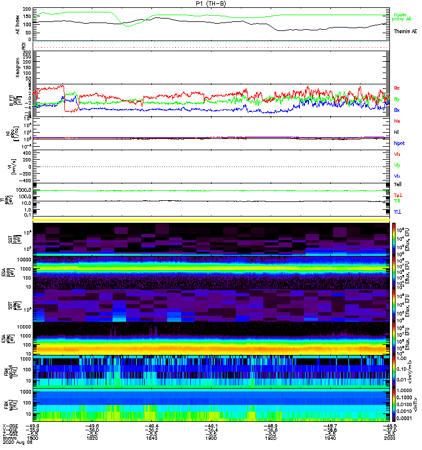Click the '1800' time tick label
The image size is (422, 450).
[x=33, y=438]
